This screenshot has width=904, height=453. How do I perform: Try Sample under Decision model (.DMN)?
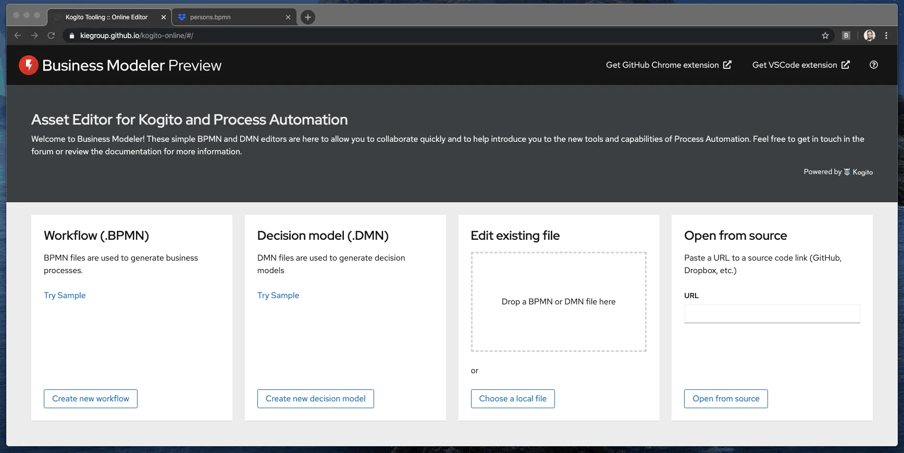click(278, 295)
